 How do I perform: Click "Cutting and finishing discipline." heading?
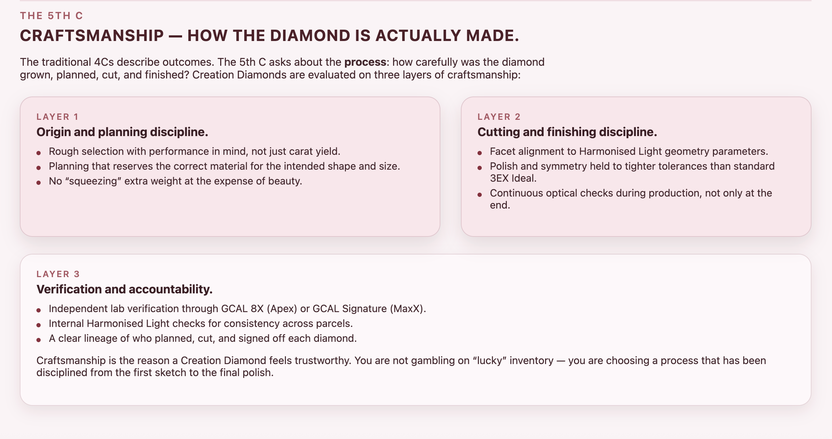(x=567, y=132)
